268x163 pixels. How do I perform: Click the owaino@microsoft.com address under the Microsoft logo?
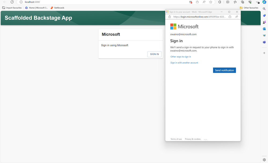coord(183,34)
